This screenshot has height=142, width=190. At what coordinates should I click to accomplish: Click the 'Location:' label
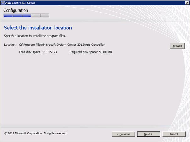(x=10, y=45)
